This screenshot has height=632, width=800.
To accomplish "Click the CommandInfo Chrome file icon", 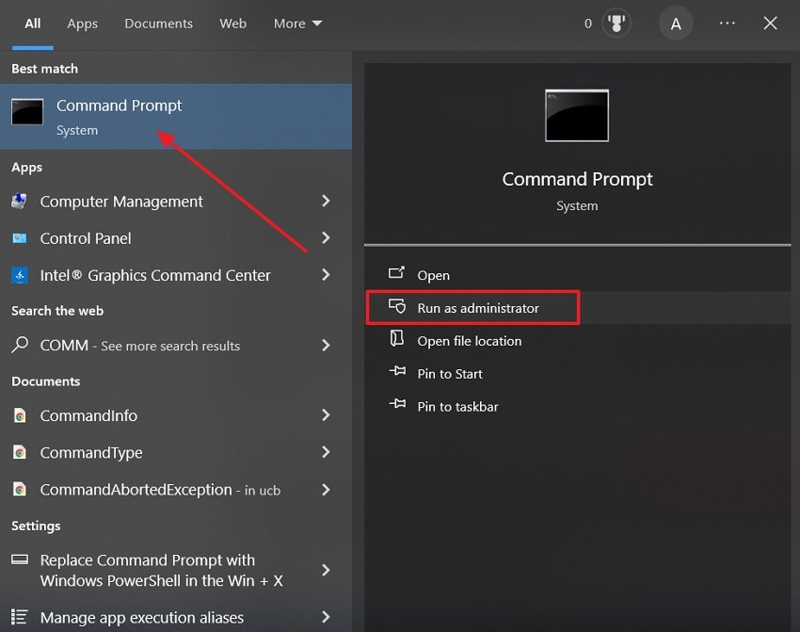I will point(20,415).
